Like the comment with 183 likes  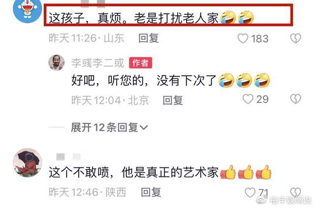(x=243, y=38)
